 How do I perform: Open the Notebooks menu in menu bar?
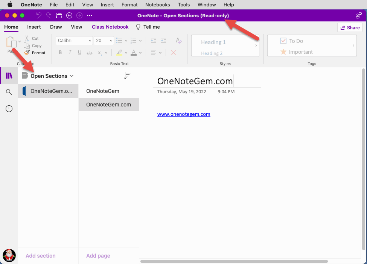point(157,5)
